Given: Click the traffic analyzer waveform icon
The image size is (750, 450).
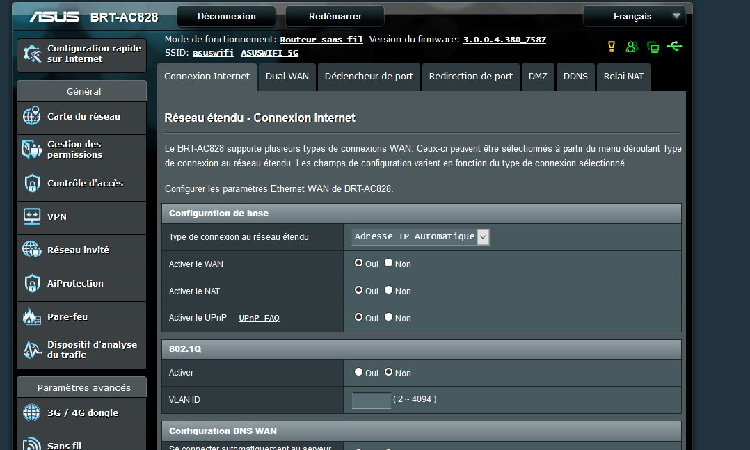Looking at the screenshot, I should coord(32,350).
